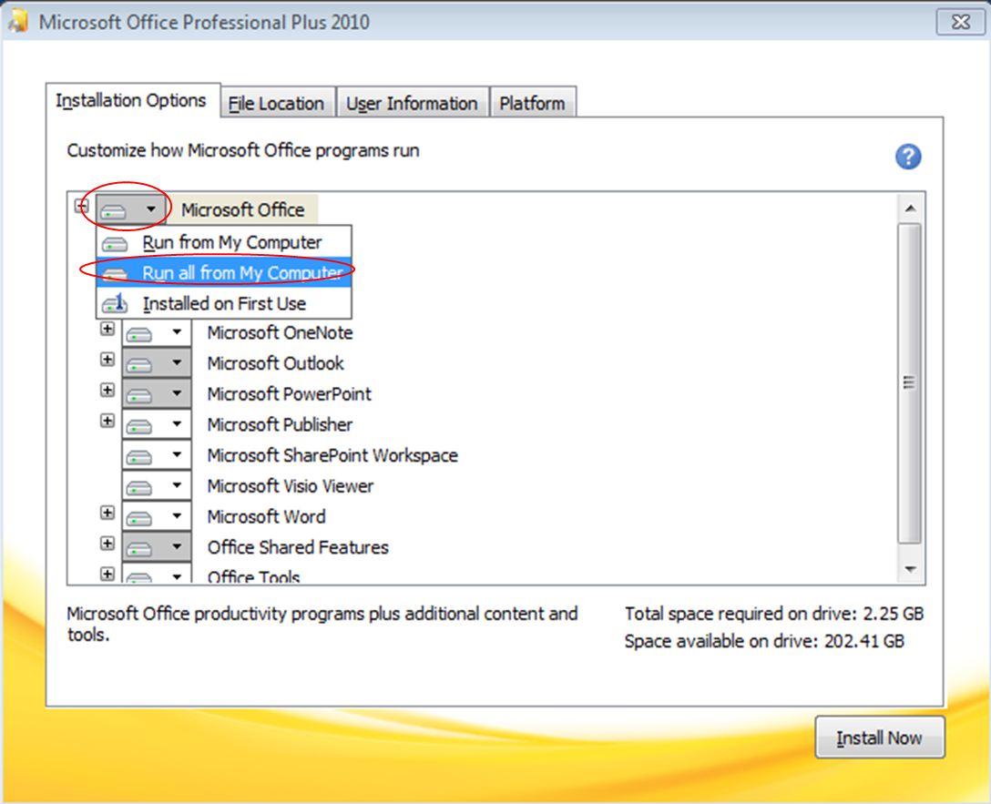
Task: Expand the Microsoft Publisher tree node
Action: pos(107,422)
